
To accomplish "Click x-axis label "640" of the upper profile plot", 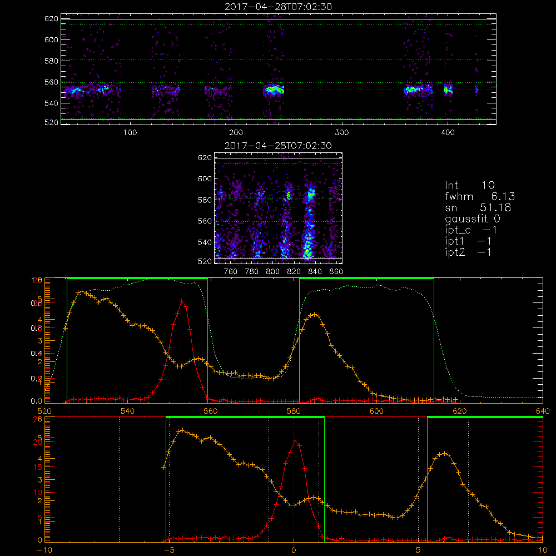I will (543, 411).
